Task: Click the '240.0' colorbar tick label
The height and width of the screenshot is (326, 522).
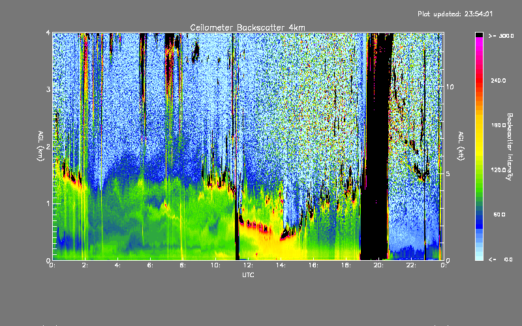Action: tap(498, 80)
